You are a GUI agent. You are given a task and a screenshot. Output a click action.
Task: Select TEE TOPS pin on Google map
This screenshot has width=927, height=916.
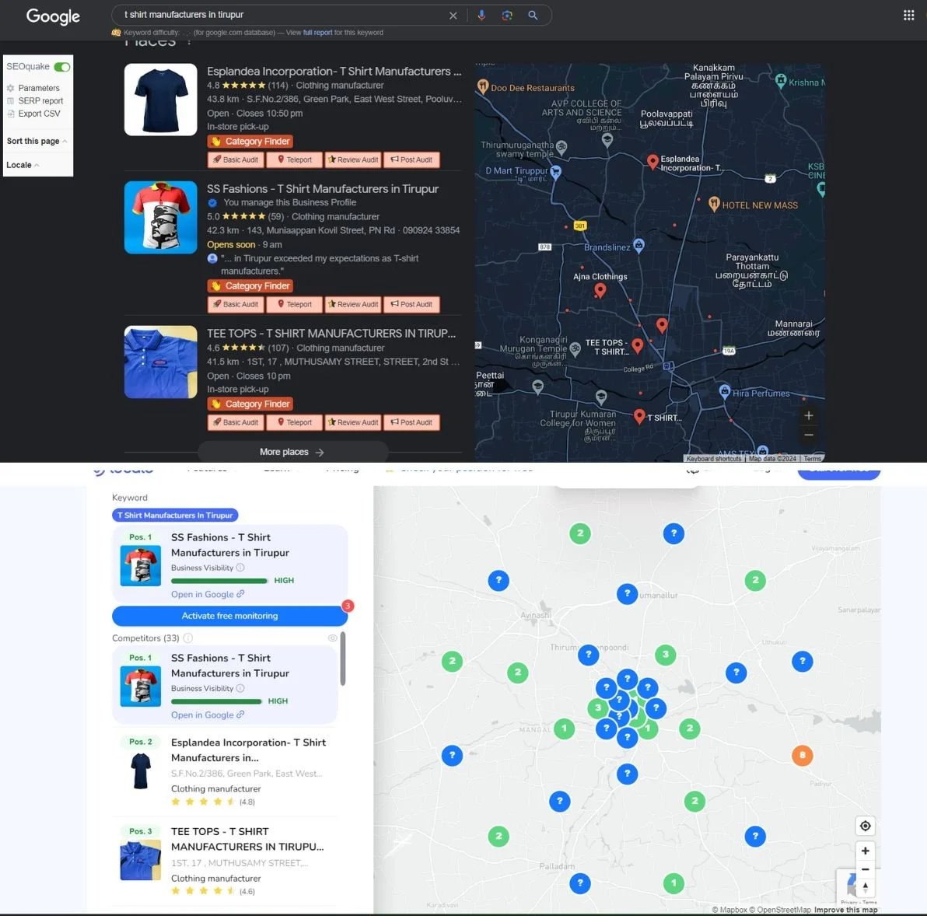coord(638,346)
